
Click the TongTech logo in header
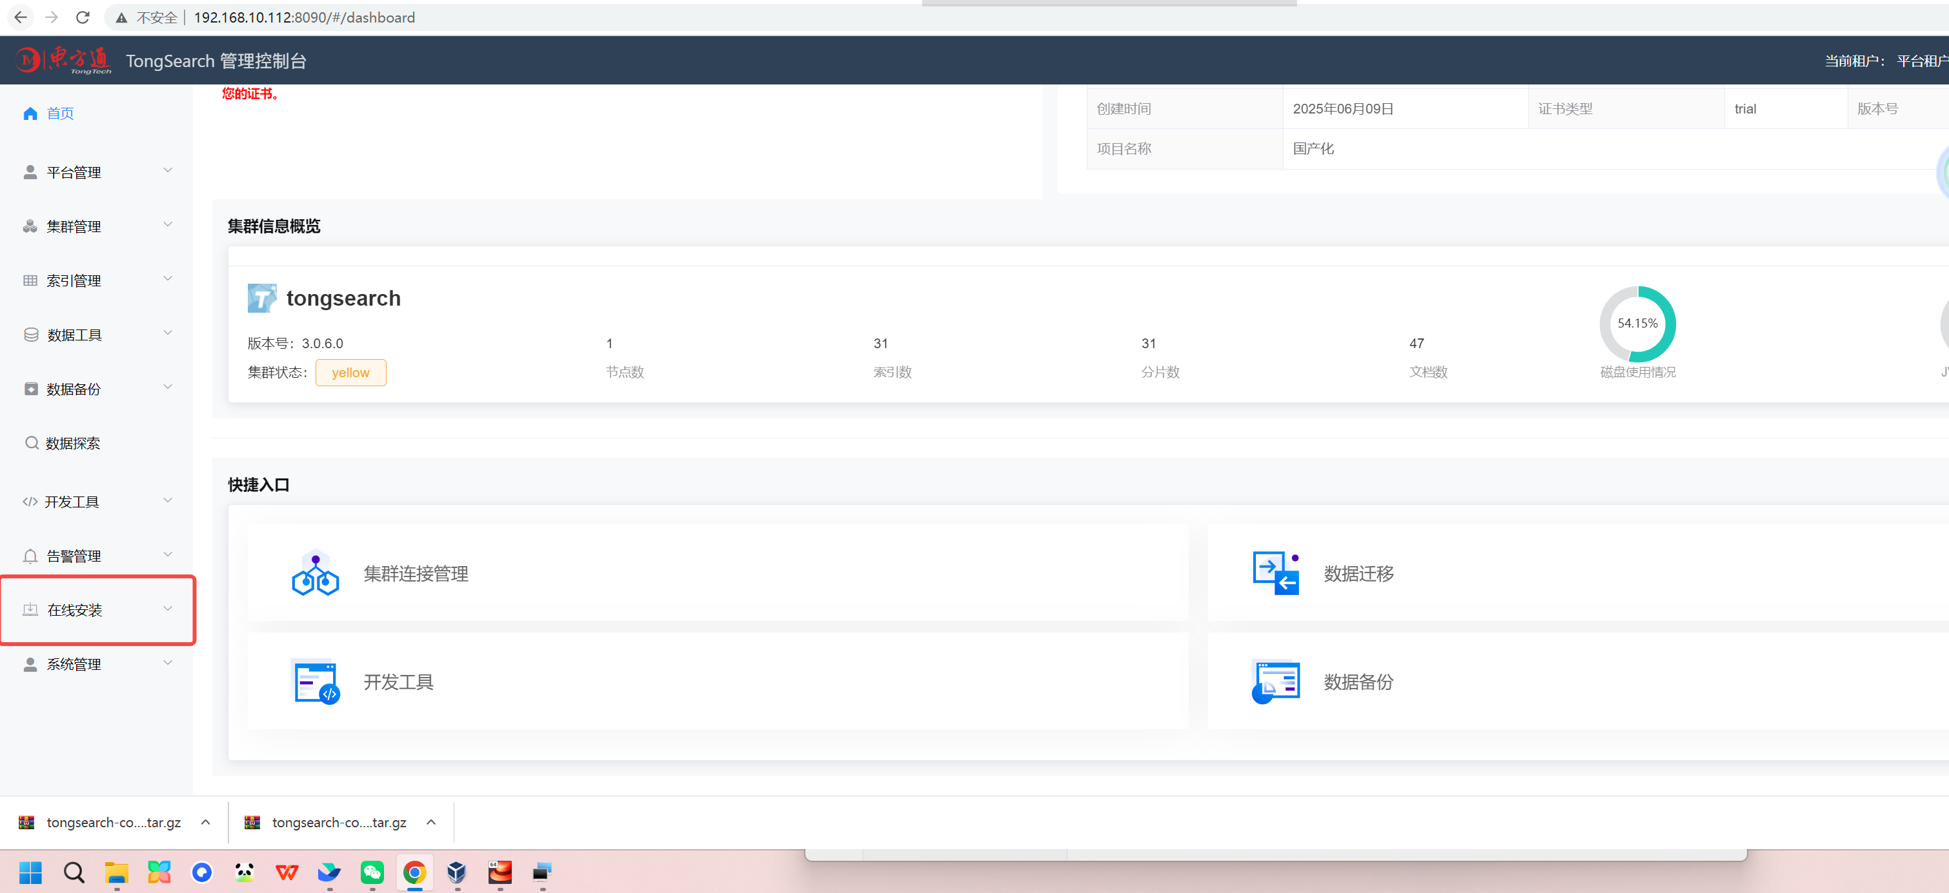[x=63, y=60]
